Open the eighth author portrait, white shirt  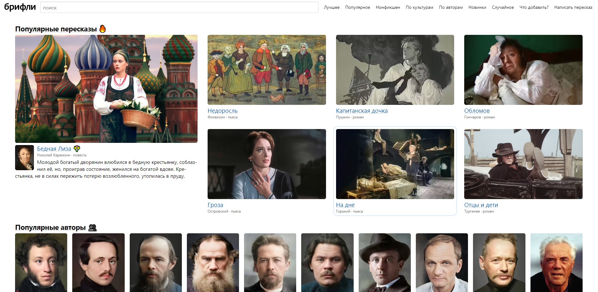click(x=442, y=262)
